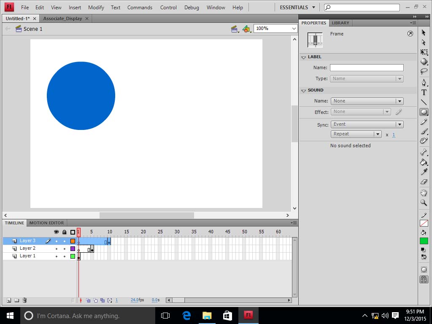Open the Repeat dropdown
Screen dimensions: 432x324
pos(356,134)
